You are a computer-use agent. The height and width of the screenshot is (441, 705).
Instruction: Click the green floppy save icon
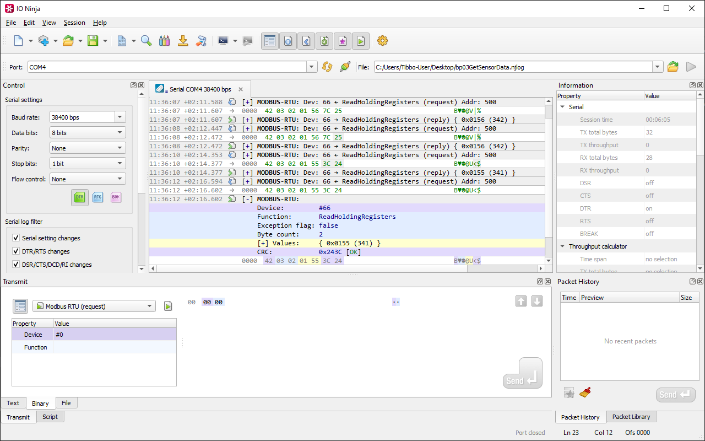click(x=93, y=41)
